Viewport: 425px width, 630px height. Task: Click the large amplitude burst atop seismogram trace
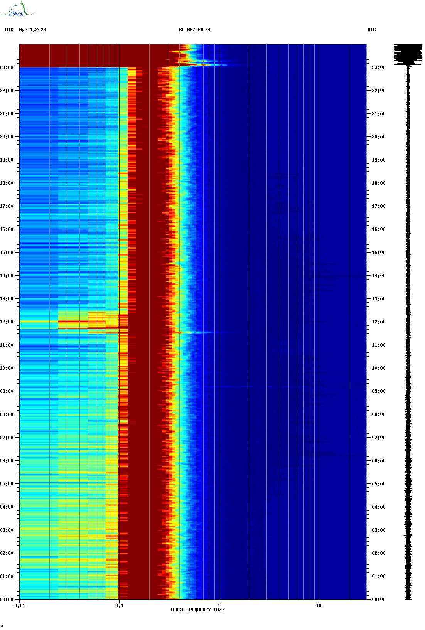pos(408,54)
